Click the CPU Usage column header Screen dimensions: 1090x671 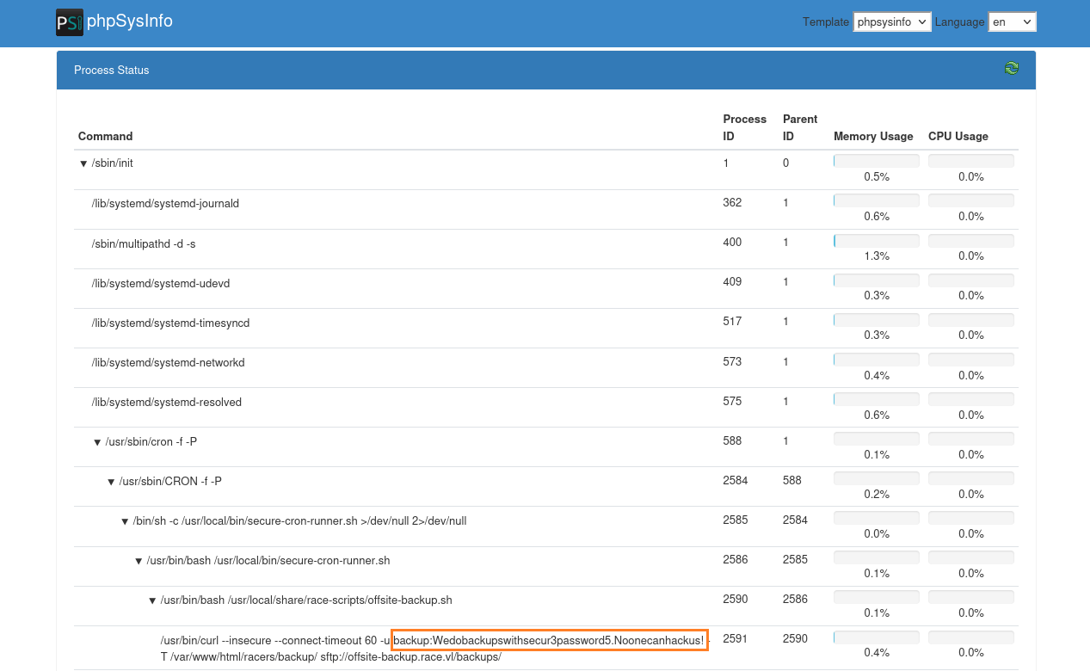click(x=958, y=136)
